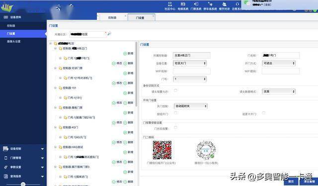Toggle the 按钮开门 checkbox

tap(175, 113)
